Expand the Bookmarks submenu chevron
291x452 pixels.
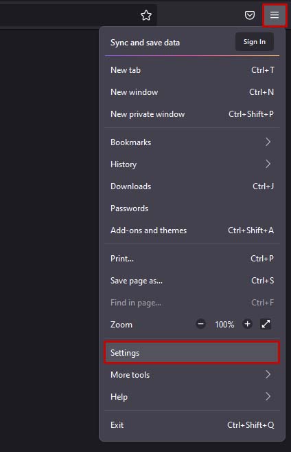point(268,142)
